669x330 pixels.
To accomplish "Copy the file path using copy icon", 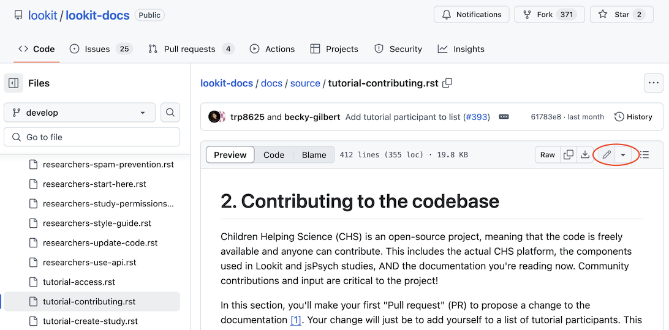I will pos(448,83).
